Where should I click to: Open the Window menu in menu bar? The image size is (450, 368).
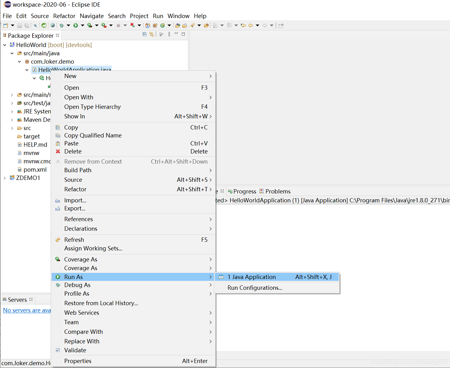coord(178,16)
